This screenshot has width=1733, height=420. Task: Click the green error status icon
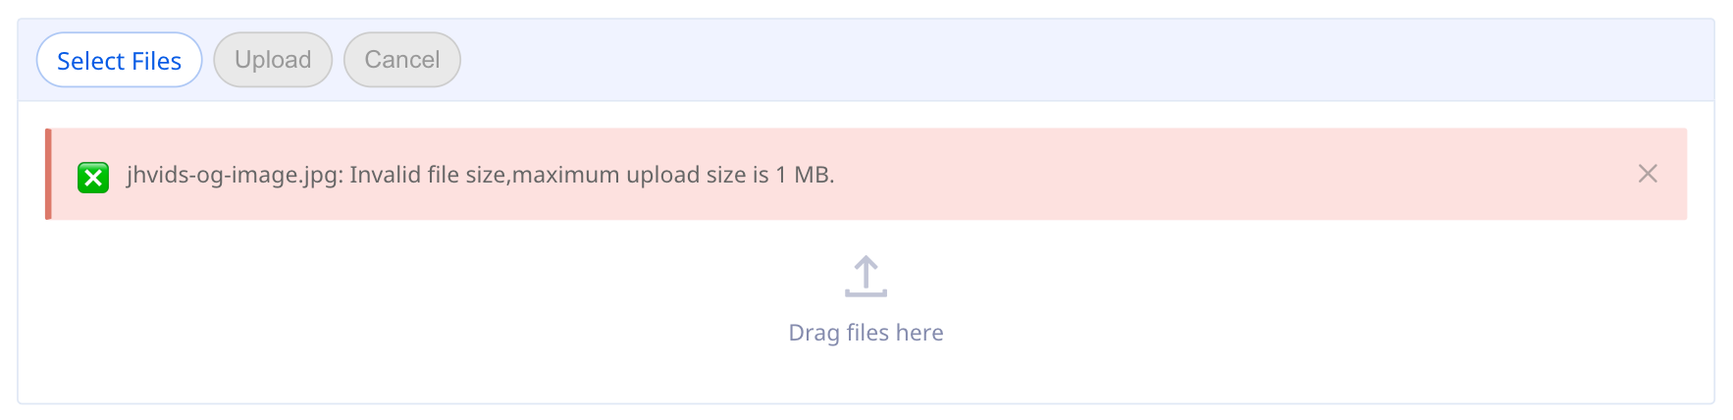coord(93,178)
